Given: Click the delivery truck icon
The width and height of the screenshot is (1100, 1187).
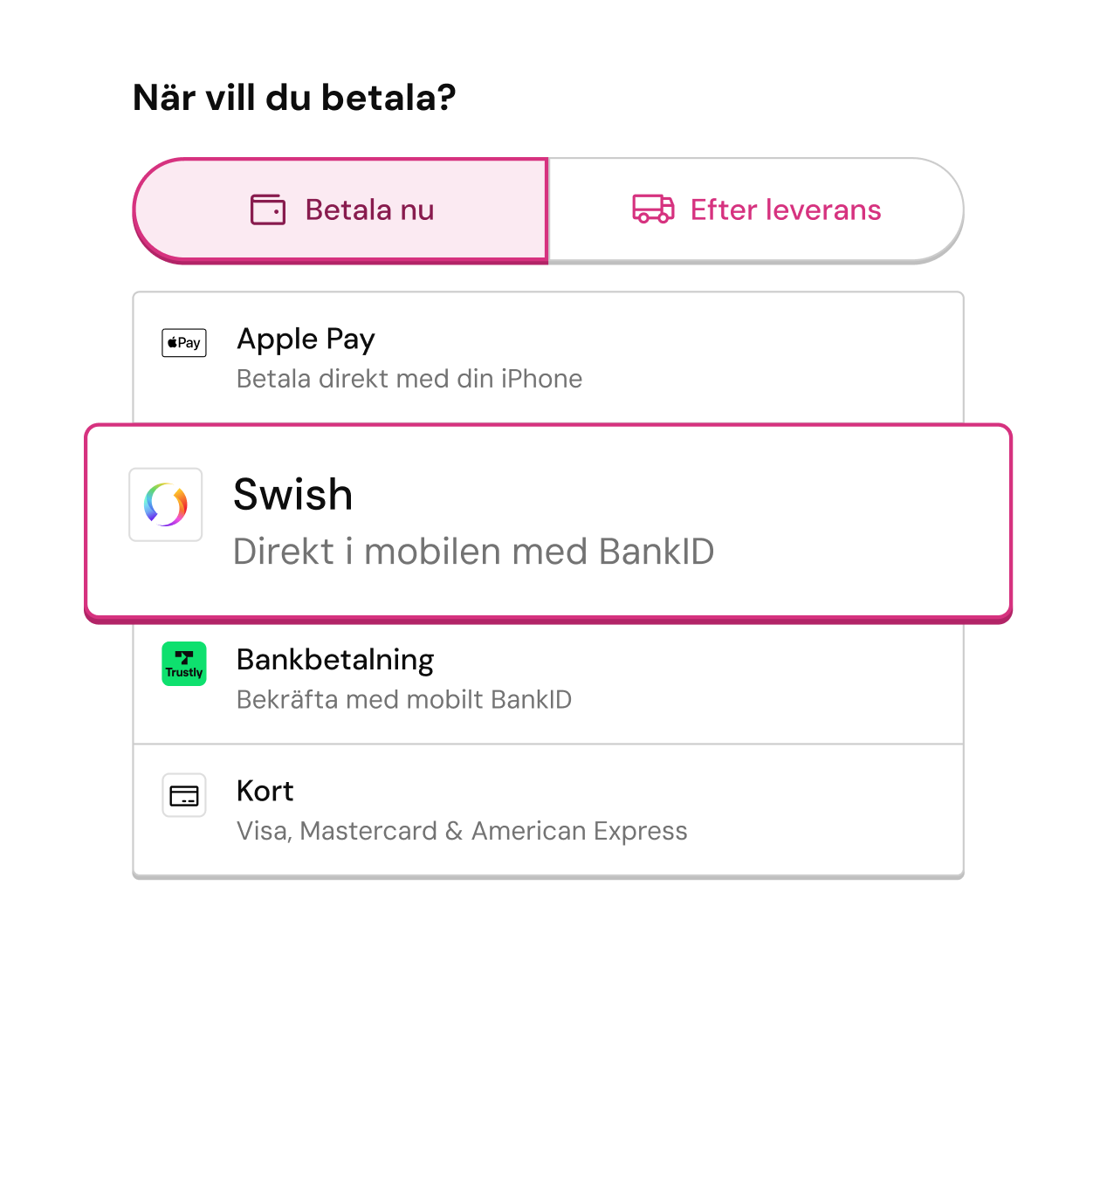Looking at the screenshot, I should click(653, 209).
